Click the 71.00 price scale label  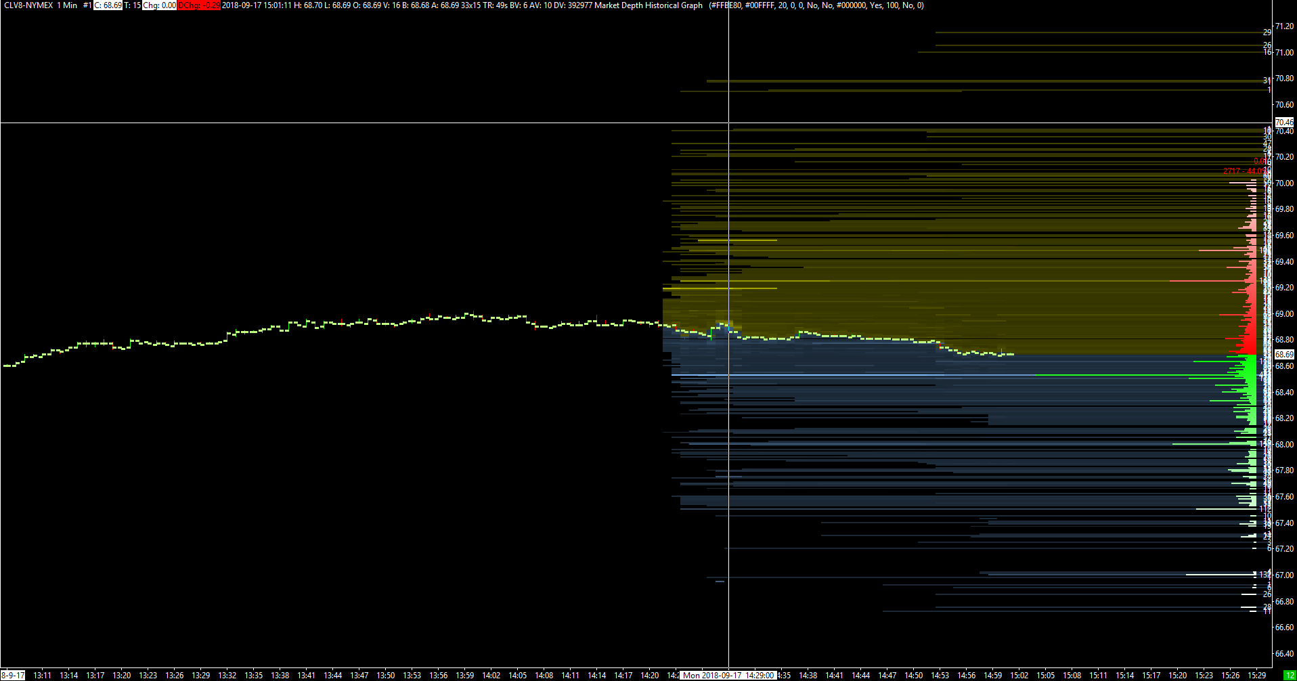1284,53
